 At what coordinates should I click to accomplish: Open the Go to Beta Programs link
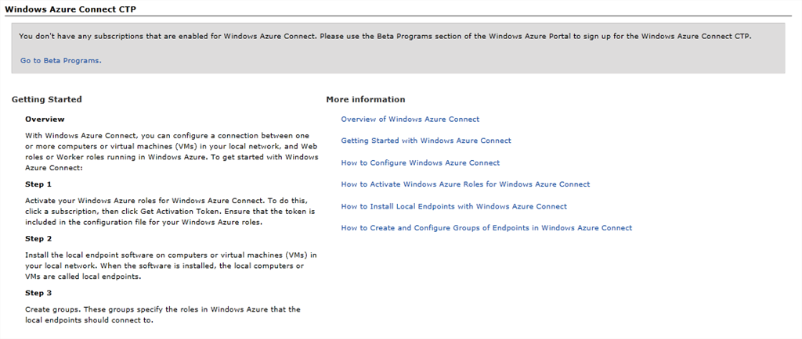point(60,60)
